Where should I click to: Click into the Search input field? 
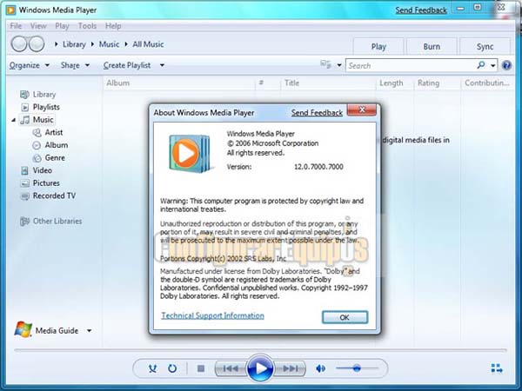tap(412, 65)
